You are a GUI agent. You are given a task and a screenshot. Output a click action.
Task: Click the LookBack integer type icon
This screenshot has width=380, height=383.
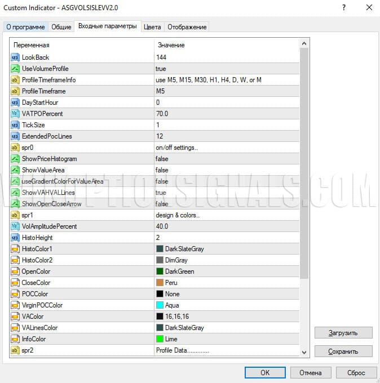tap(15, 57)
